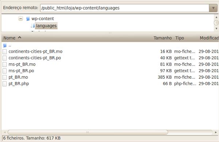Viewport: 219px width, 142px height.
Task: Click the ms-pt_BR.mo file icon
Action: point(5,64)
